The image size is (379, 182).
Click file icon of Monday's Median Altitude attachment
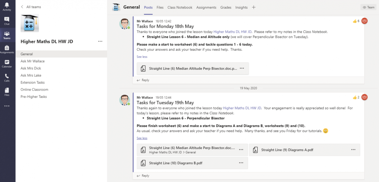click(143, 68)
